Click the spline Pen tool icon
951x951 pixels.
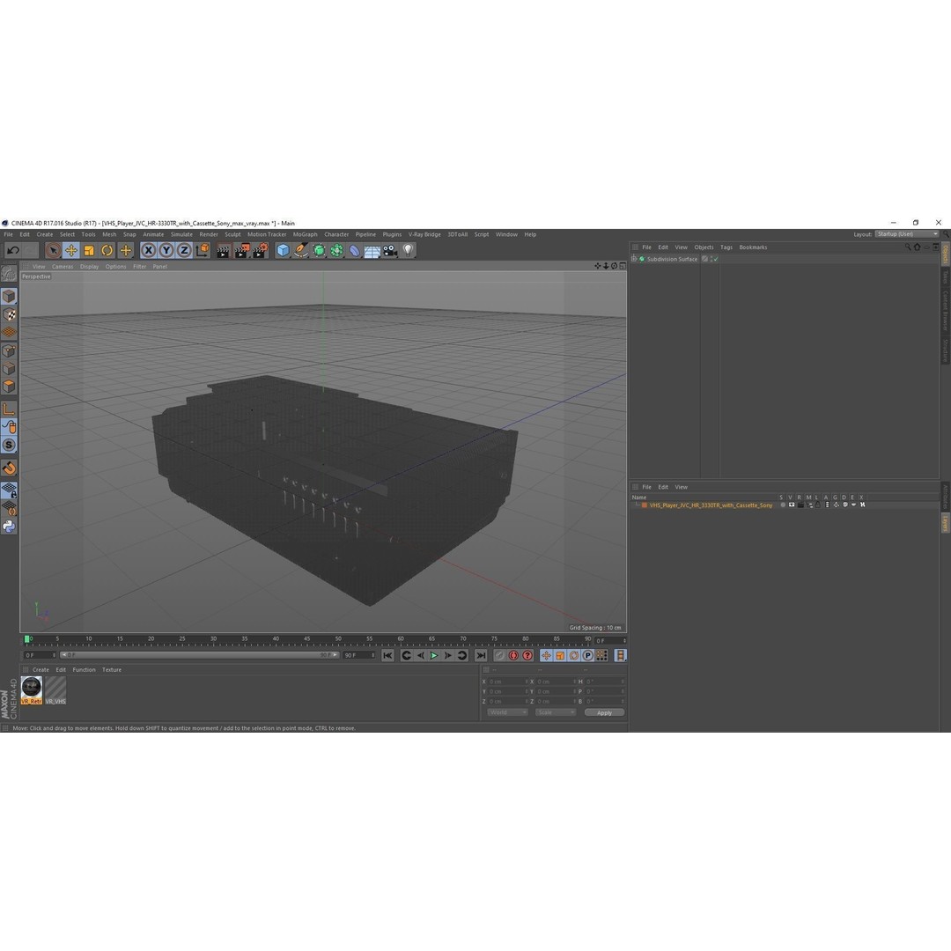pos(301,250)
